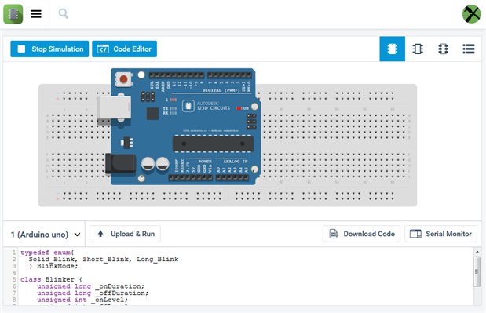Open the hamburger menu

click(x=36, y=14)
